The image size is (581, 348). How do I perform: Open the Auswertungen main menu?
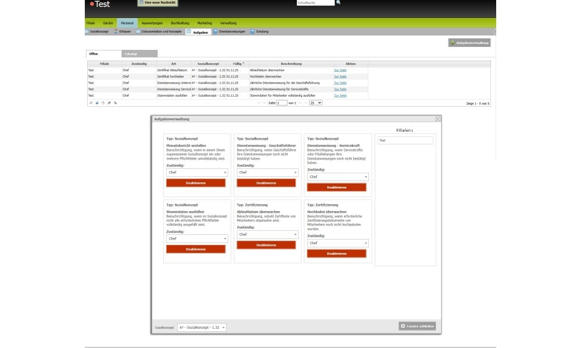click(x=152, y=23)
